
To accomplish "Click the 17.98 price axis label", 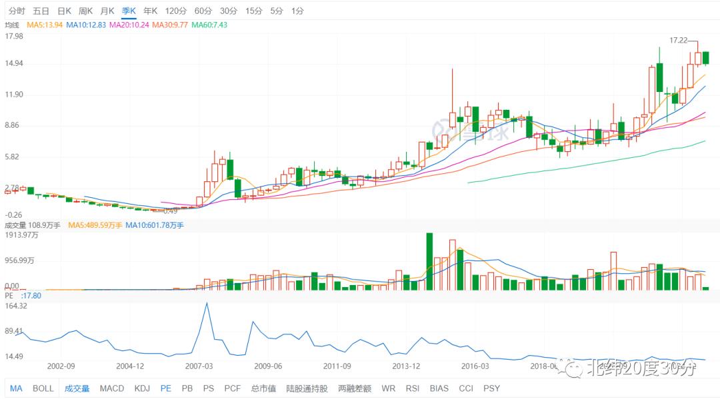I will point(14,36).
